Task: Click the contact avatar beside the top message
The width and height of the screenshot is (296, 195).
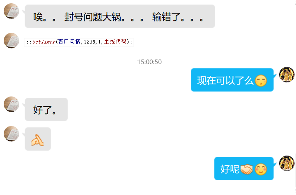Action: [x=11, y=11]
